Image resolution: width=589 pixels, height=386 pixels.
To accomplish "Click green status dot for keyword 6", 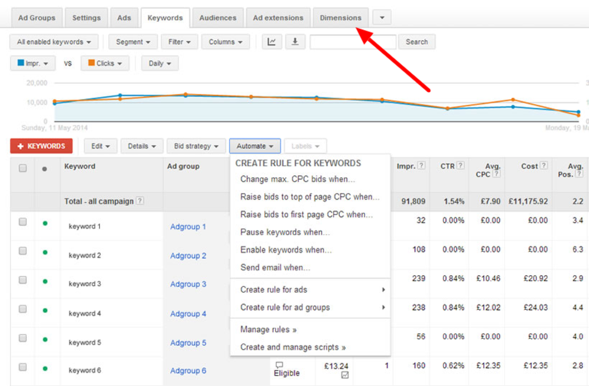I will coord(45,368).
